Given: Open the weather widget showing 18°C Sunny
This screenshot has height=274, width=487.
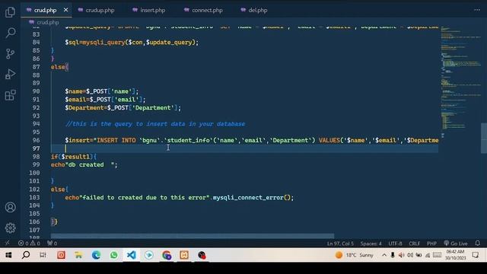Looking at the screenshot, I should [x=354, y=255].
